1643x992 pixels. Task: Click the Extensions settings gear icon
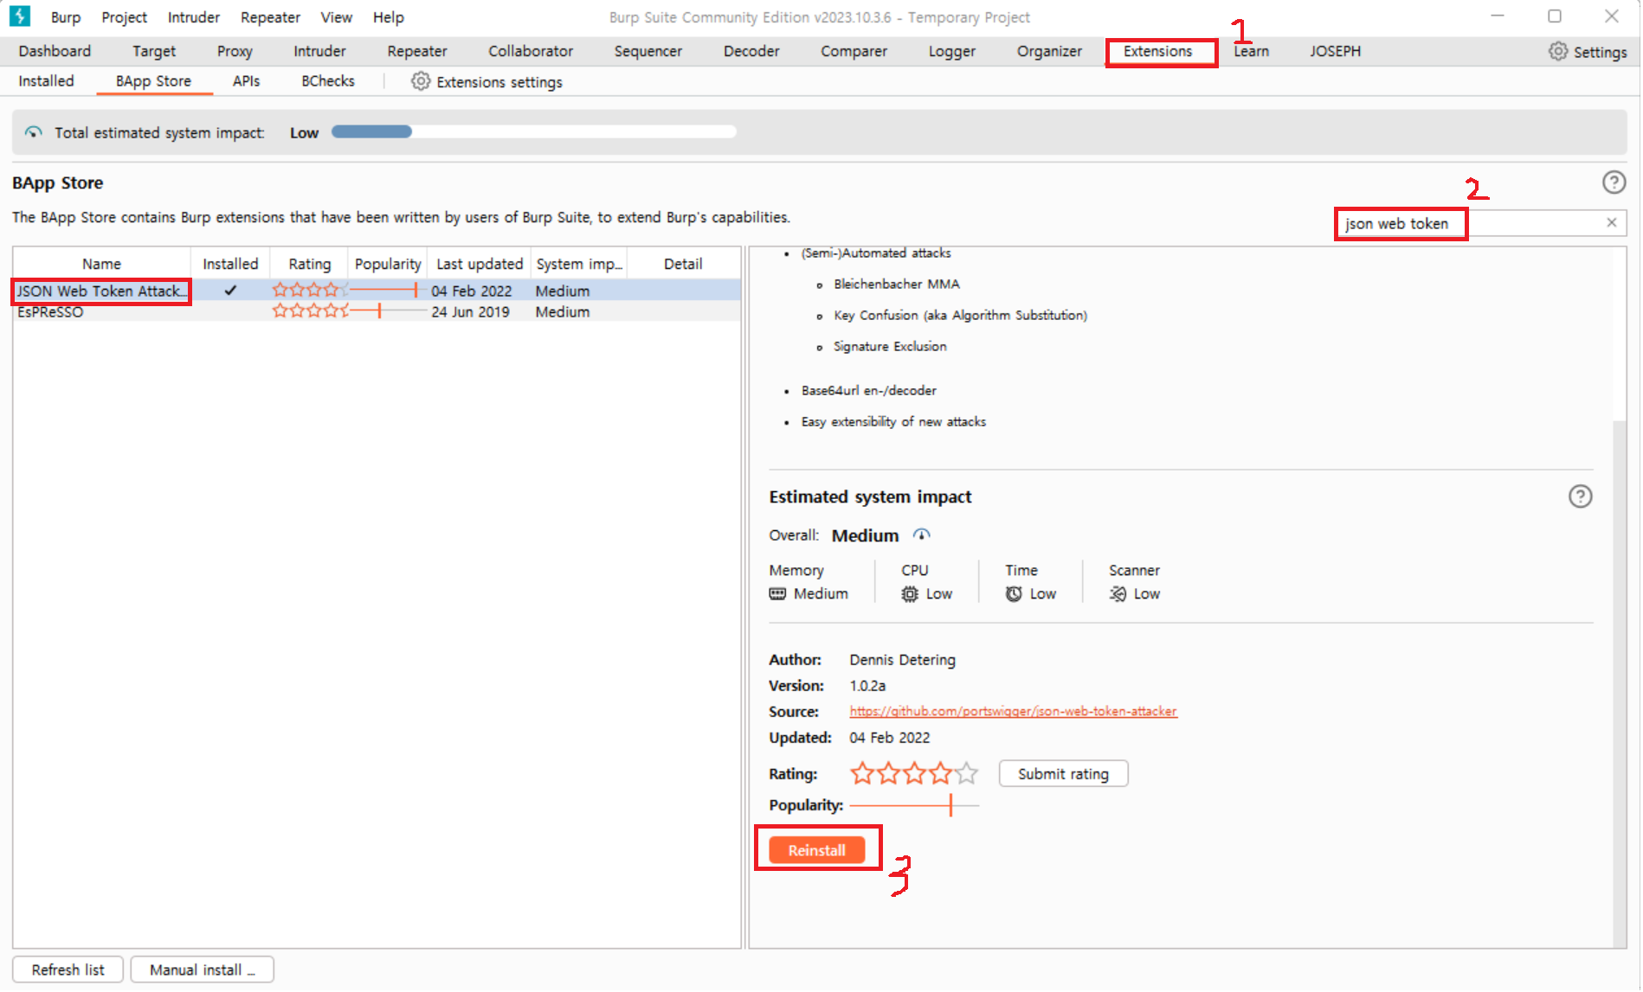click(421, 81)
